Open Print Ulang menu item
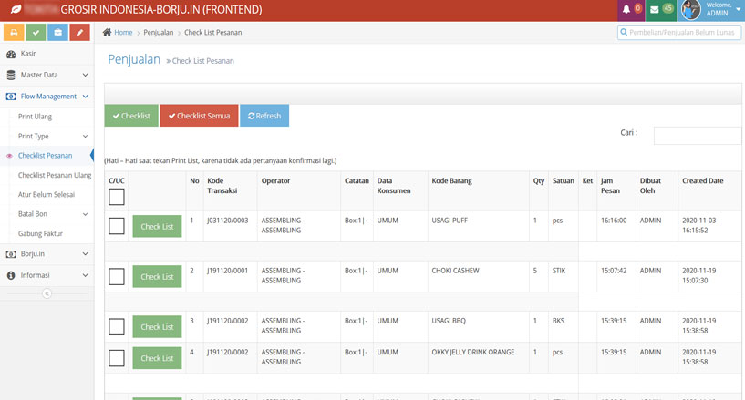The image size is (745, 400). [36, 117]
